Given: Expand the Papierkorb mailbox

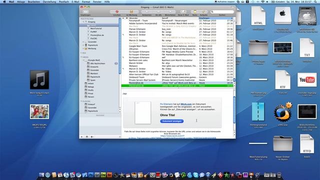Looking at the screenshot, I should click(x=83, y=45).
